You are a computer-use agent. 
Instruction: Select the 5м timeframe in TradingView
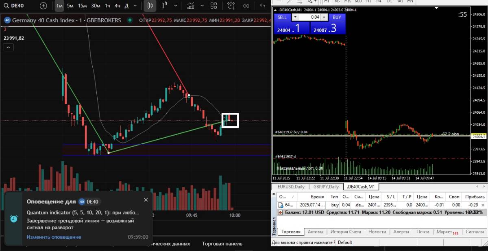(70, 6)
